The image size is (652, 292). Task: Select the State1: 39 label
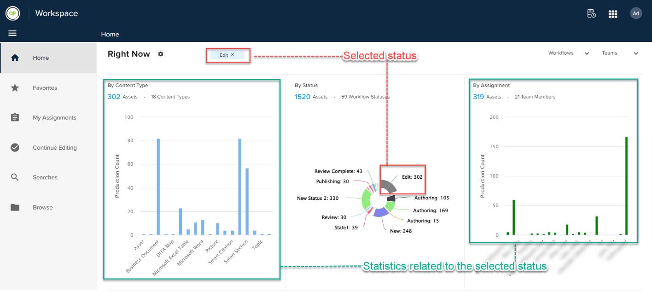pos(346,228)
